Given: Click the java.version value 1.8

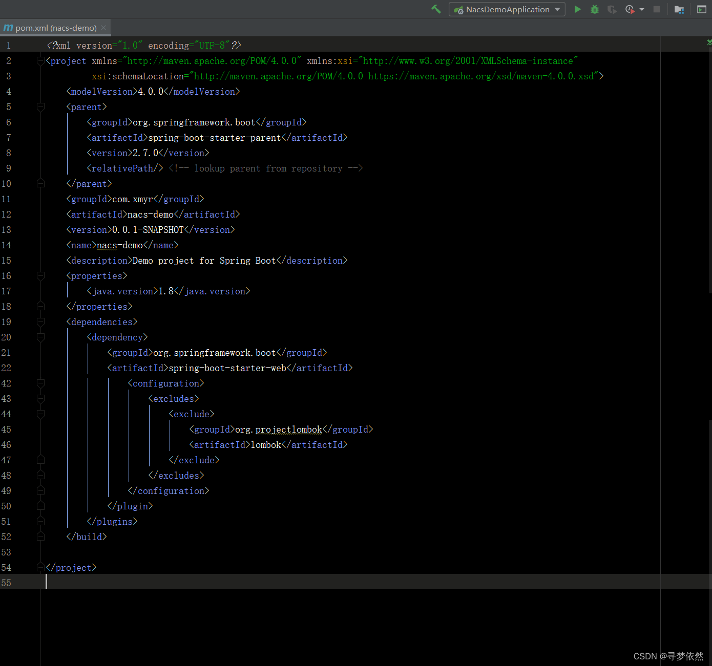Looking at the screenshot, I should click(x=166, y=291).
